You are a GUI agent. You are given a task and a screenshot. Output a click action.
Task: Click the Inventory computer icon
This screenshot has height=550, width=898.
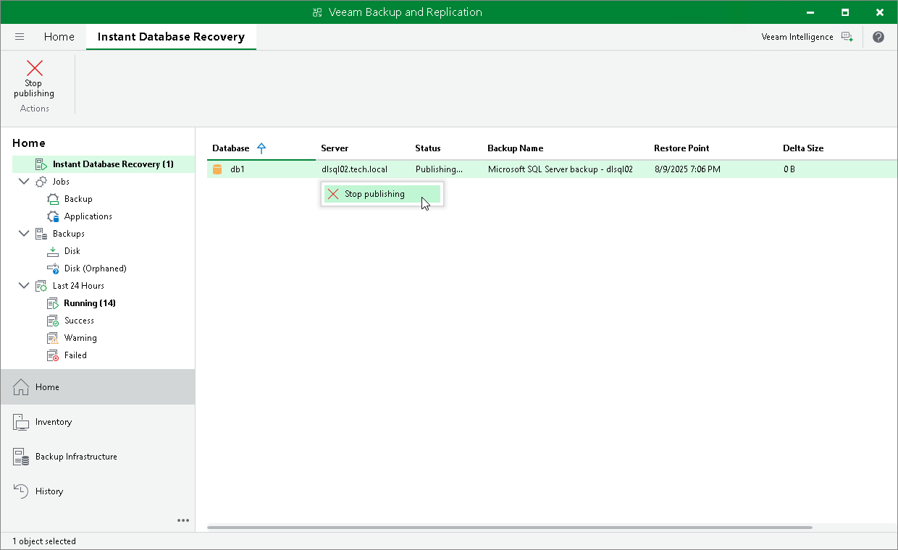point(22,422)
